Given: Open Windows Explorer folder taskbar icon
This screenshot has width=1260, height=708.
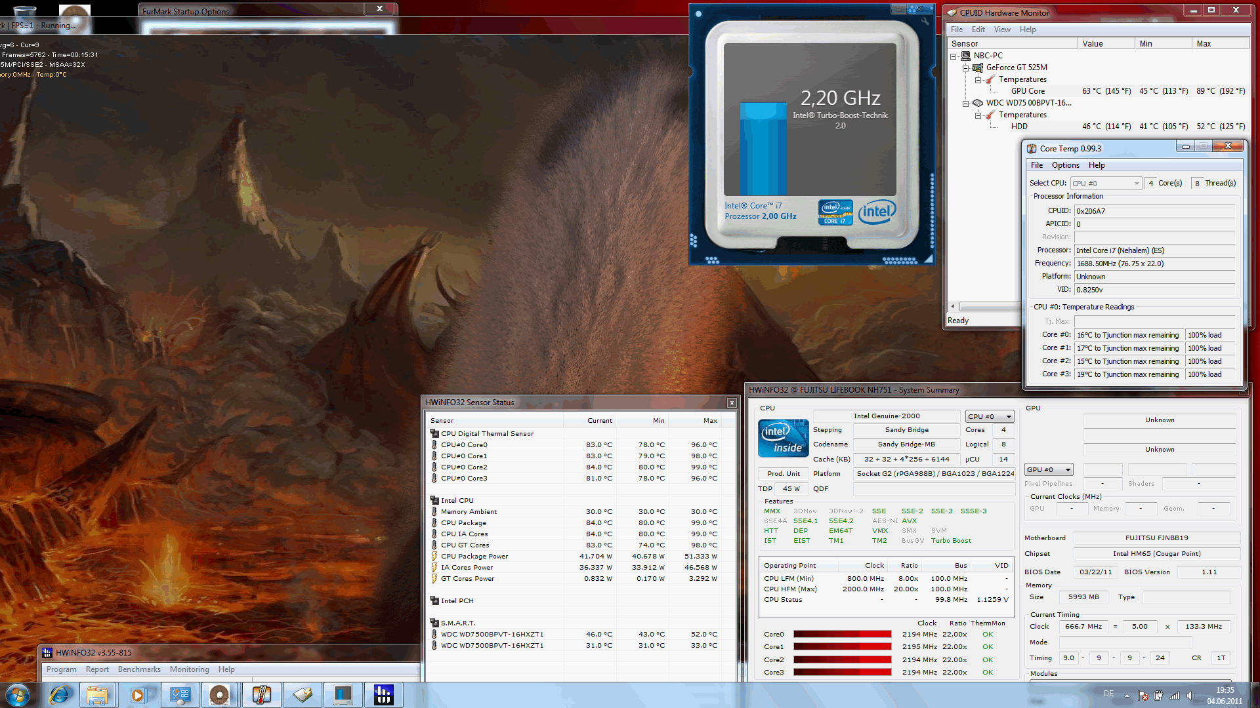Looking at the screenshot, I should 97,695.
